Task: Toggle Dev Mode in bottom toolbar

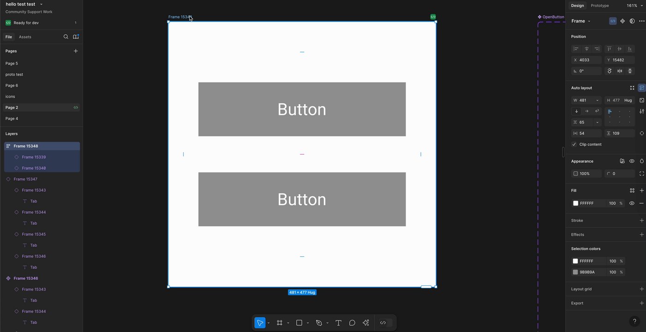Action: (383, 323)
